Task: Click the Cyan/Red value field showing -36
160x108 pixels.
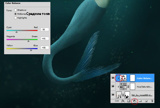Action: 45,29
